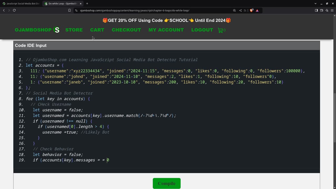Click the first-line tutorial comment
Image resolution: width=336 pixels, height=189 pixels.
coord(112,60)
